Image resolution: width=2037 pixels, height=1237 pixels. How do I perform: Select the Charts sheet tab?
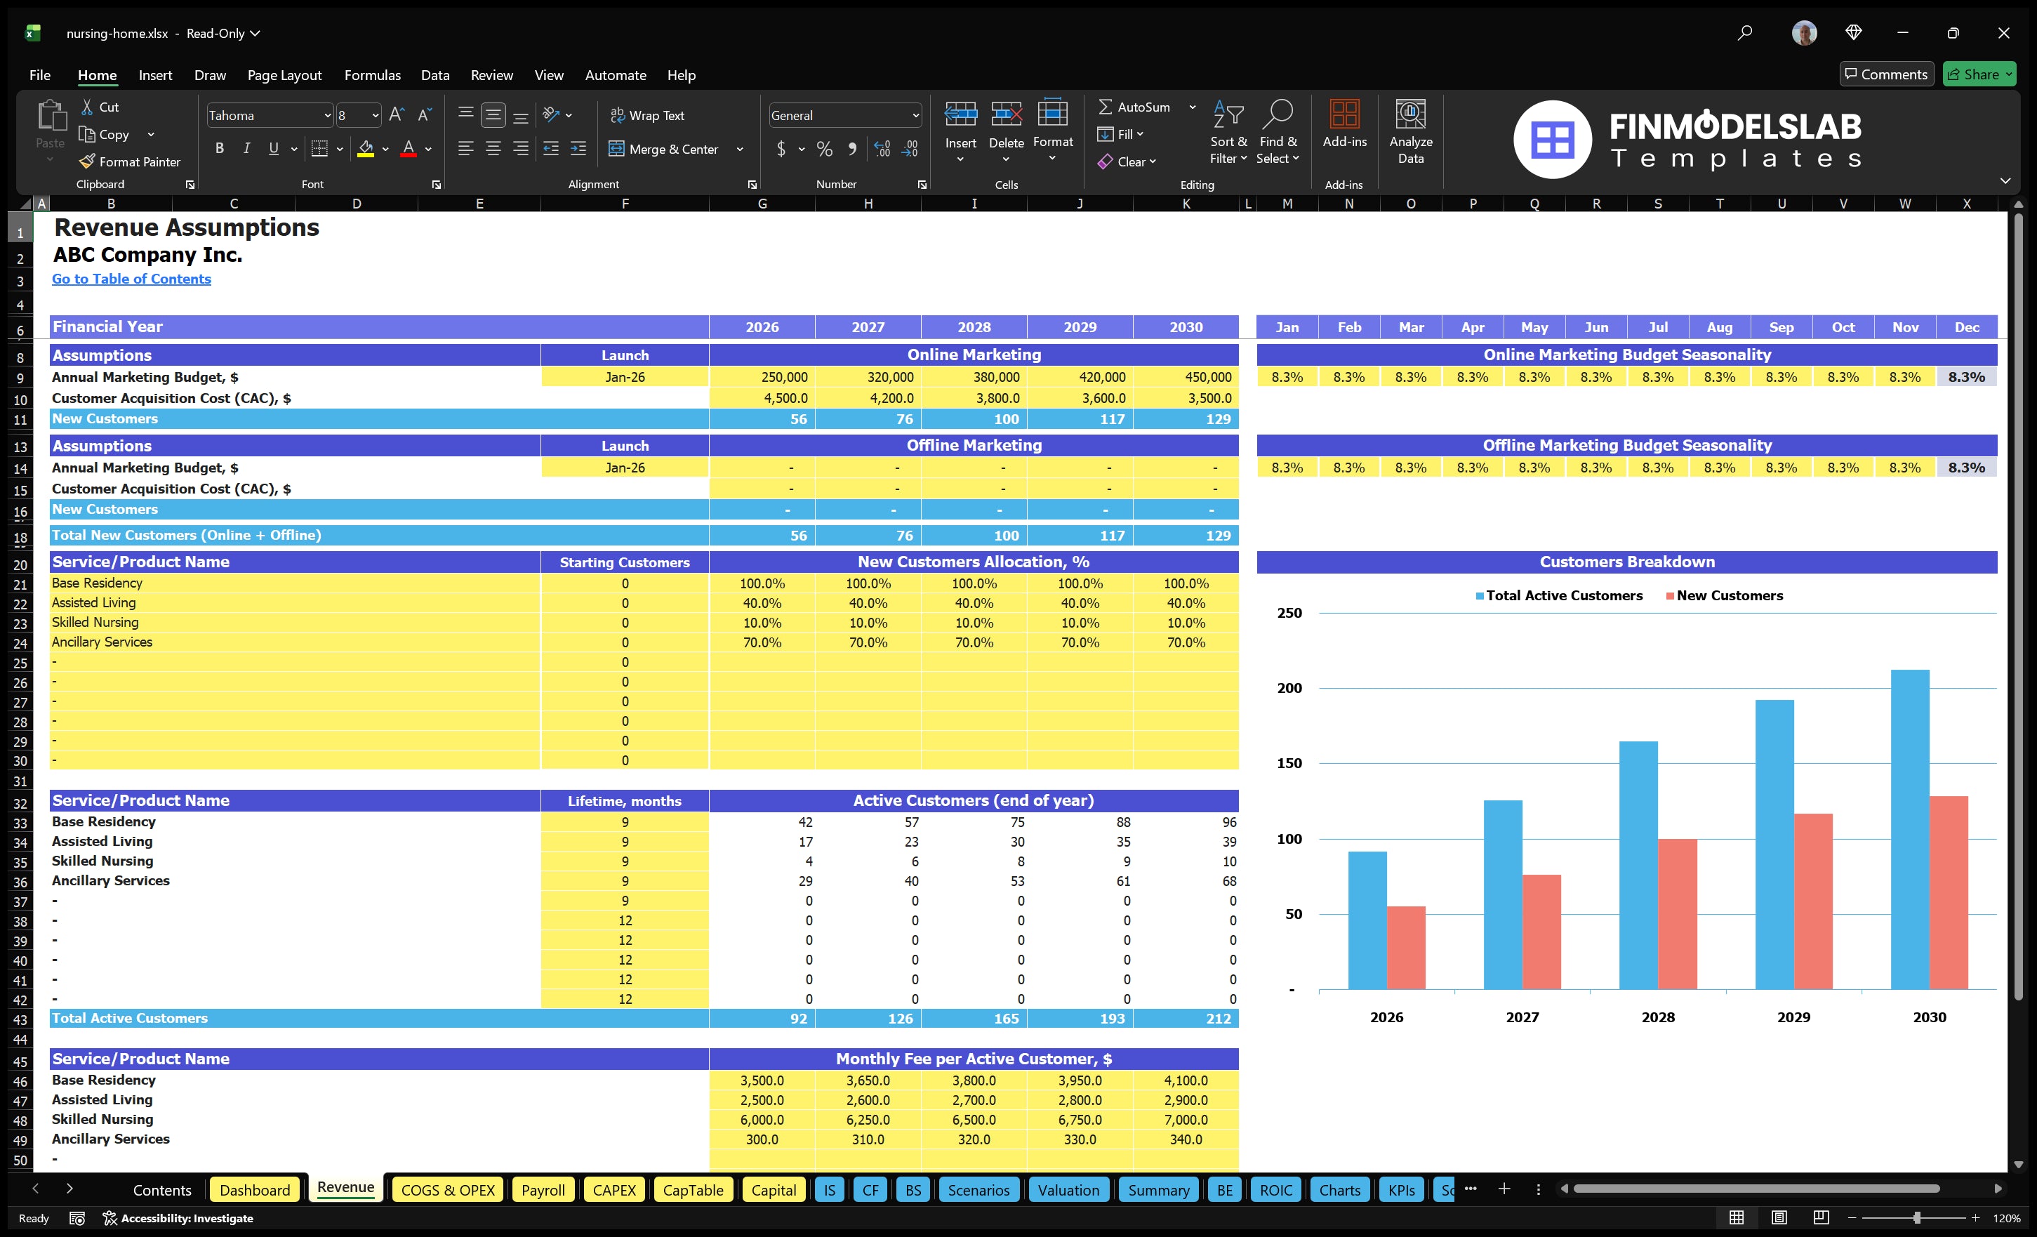pos(1339,1189)
